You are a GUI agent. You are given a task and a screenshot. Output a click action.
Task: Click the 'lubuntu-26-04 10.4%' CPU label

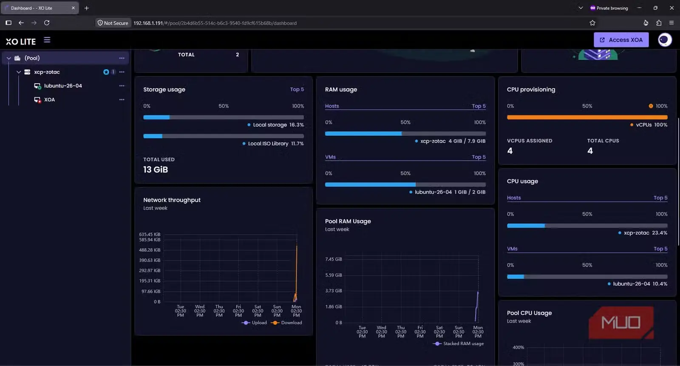pos(637,284)
